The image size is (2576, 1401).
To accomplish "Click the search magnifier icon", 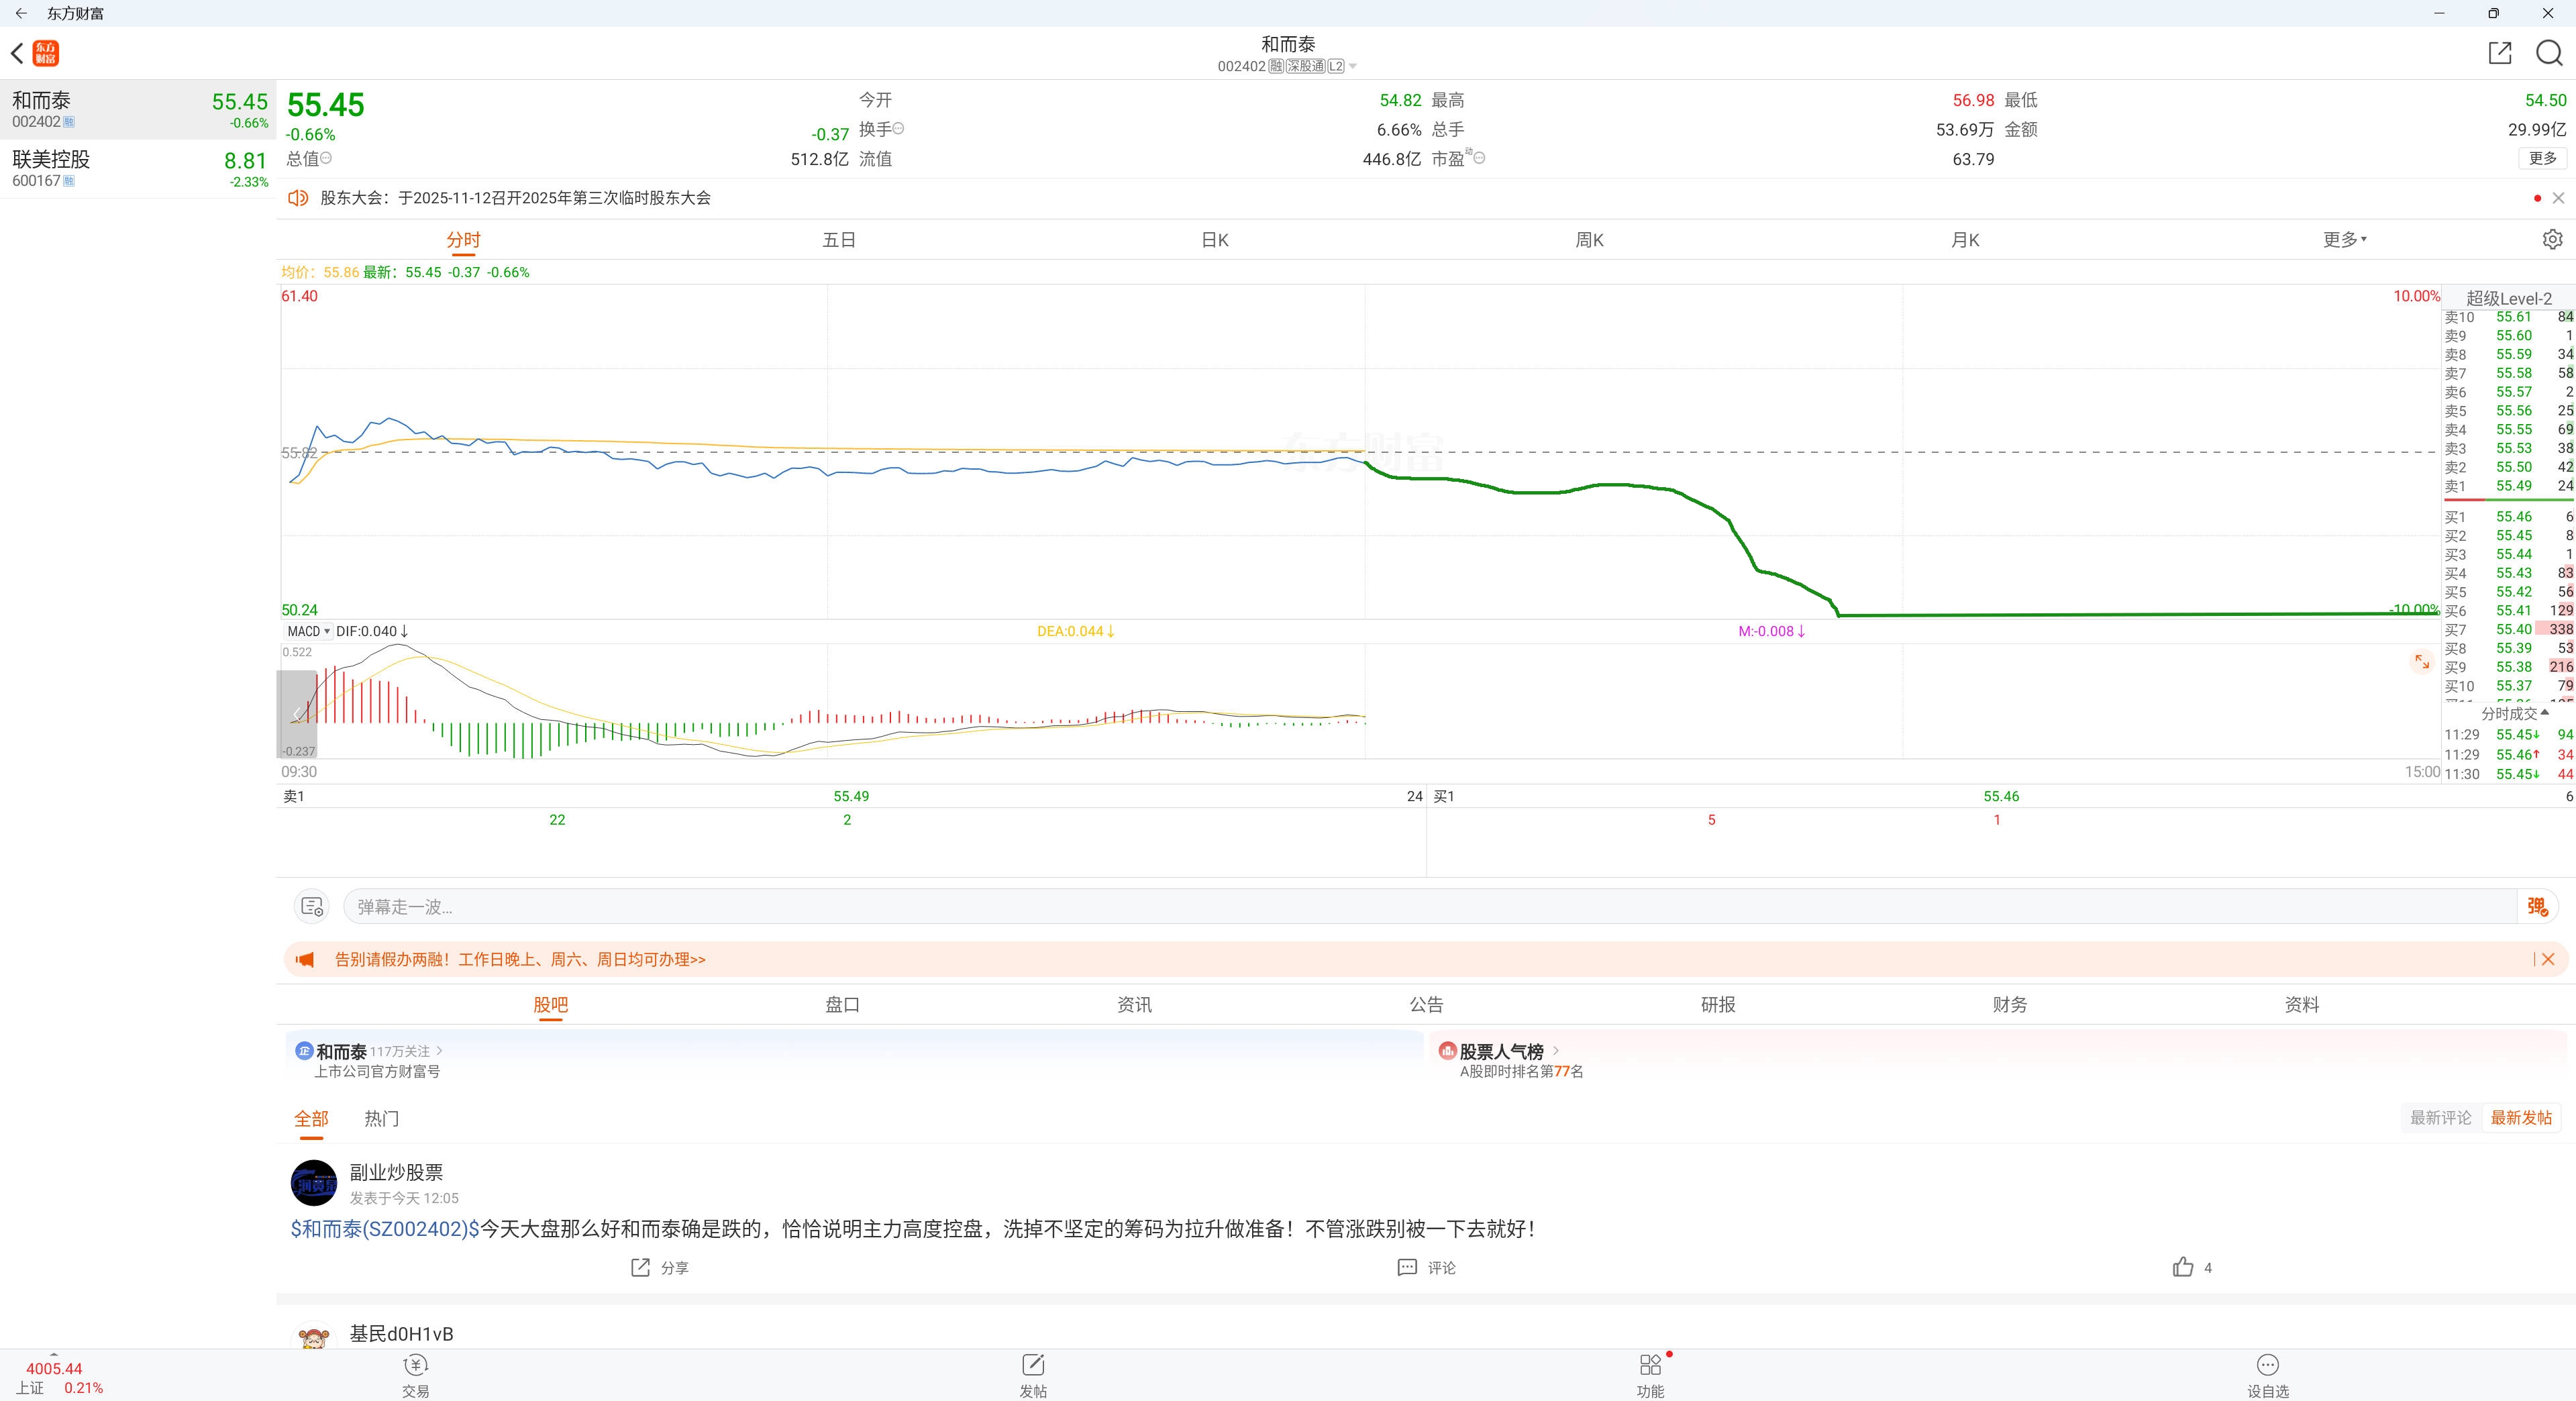I will [x=2548, y=53].
